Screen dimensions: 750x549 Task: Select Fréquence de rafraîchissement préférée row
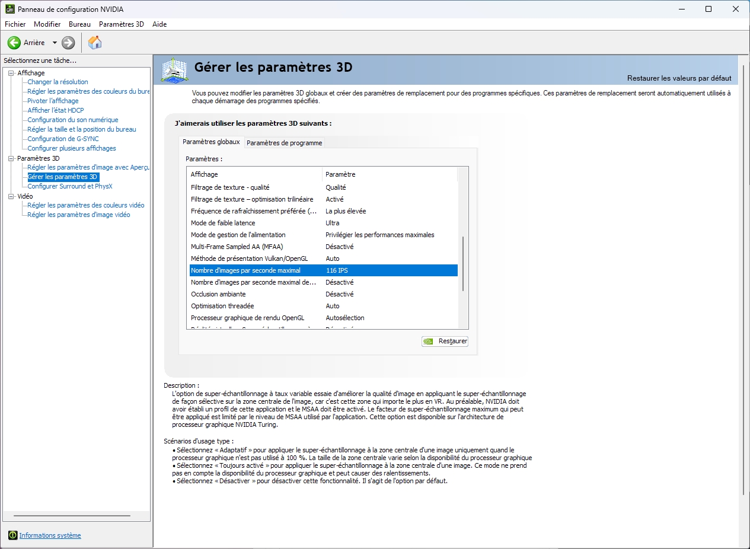323,211
